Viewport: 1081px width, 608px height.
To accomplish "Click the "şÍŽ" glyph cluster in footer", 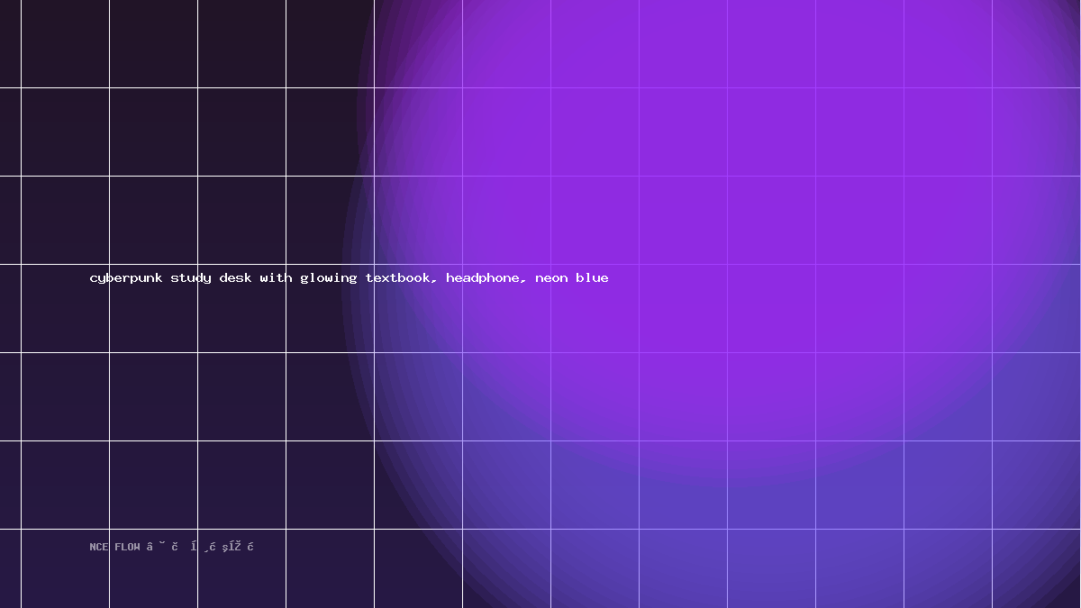I will coord(232,547).
